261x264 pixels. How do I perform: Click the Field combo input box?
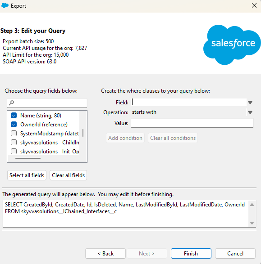pyautogui.click(x=188, y=102)
